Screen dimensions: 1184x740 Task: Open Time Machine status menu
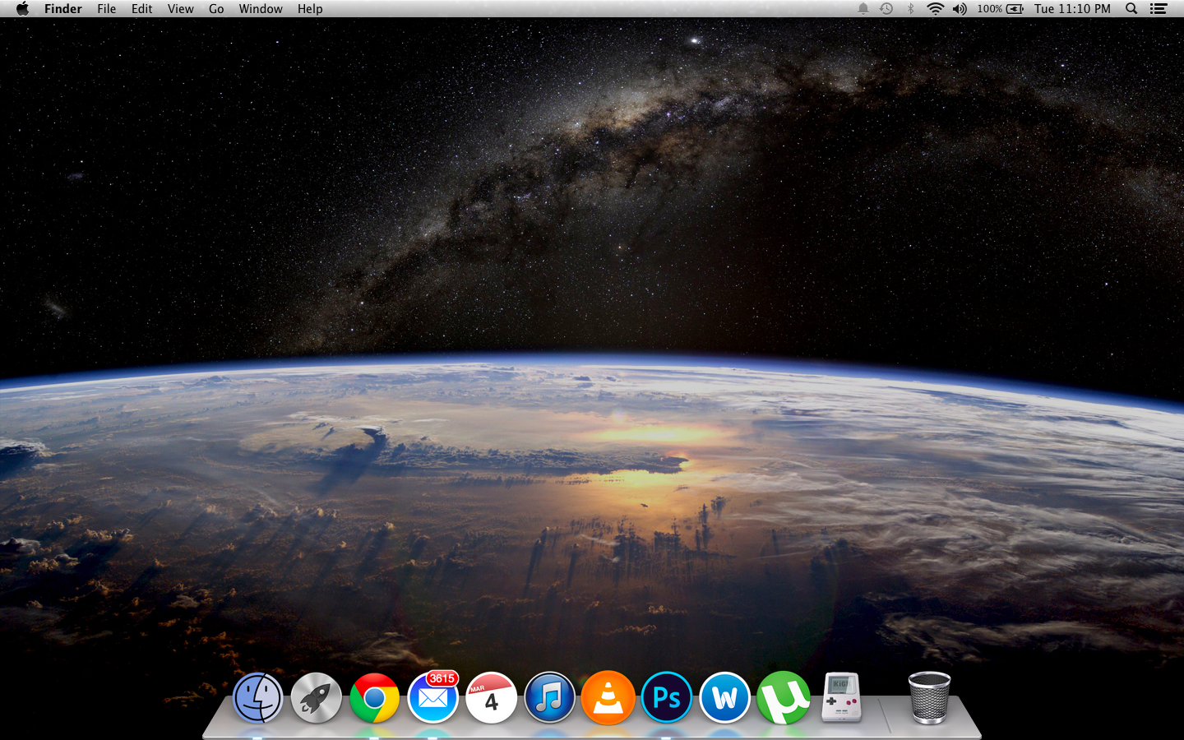click(886, 9)
